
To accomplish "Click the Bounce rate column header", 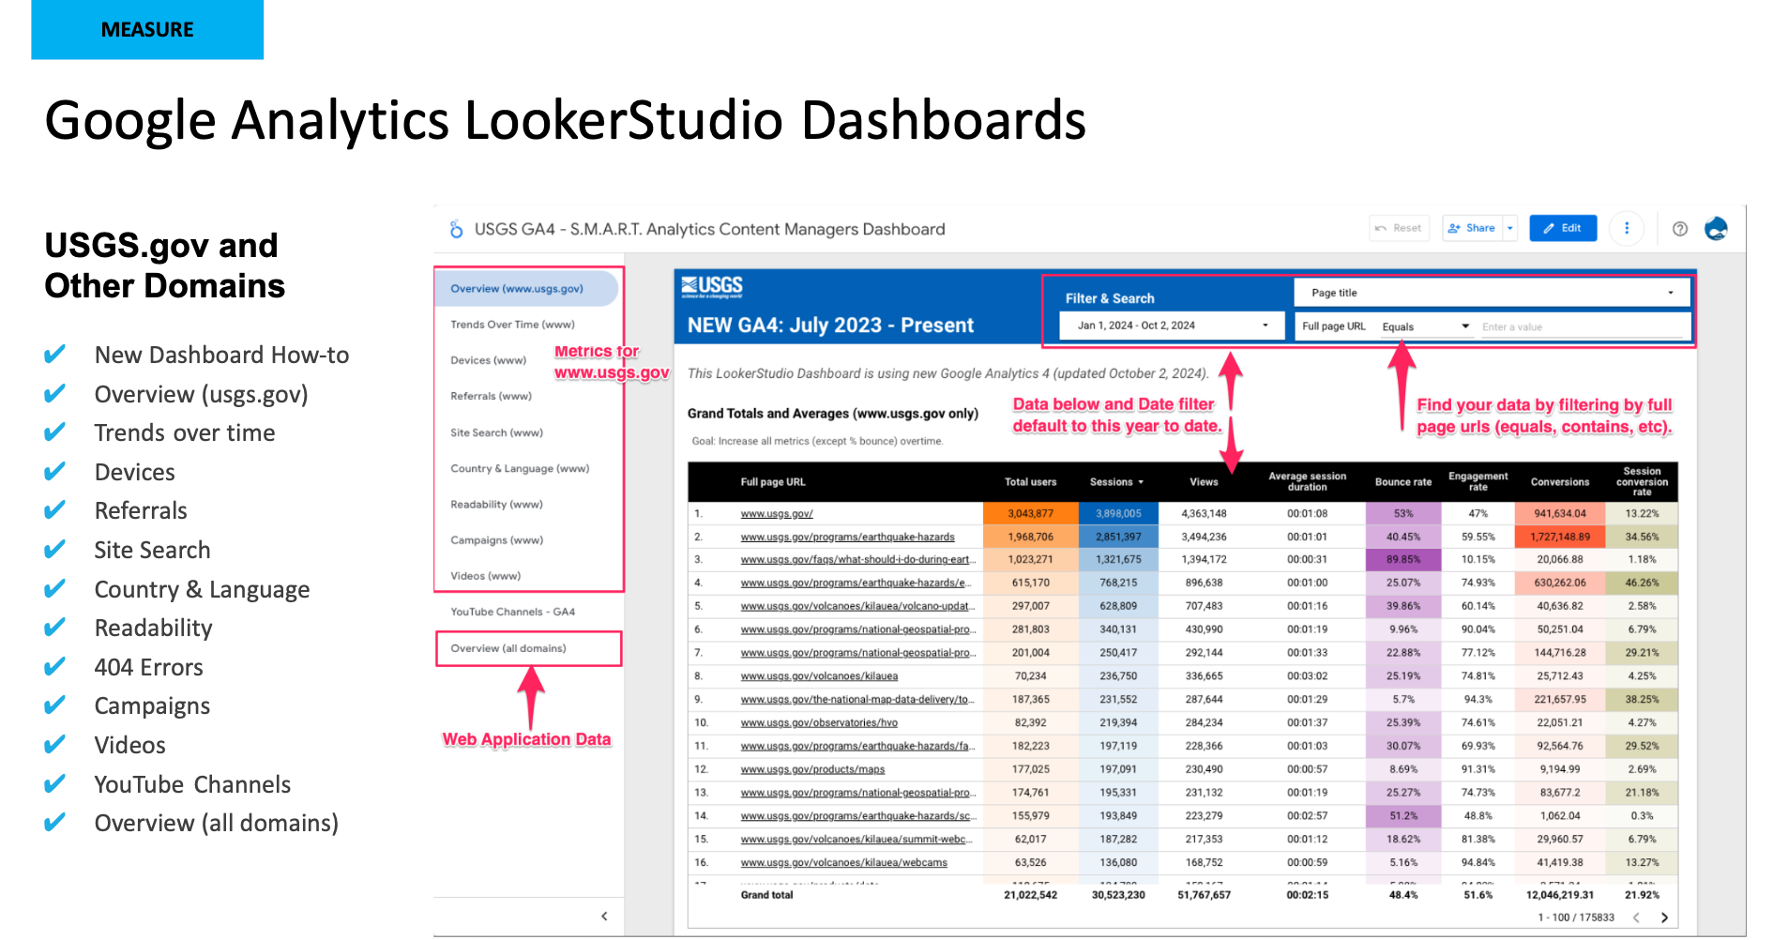I will (1402, 482).
